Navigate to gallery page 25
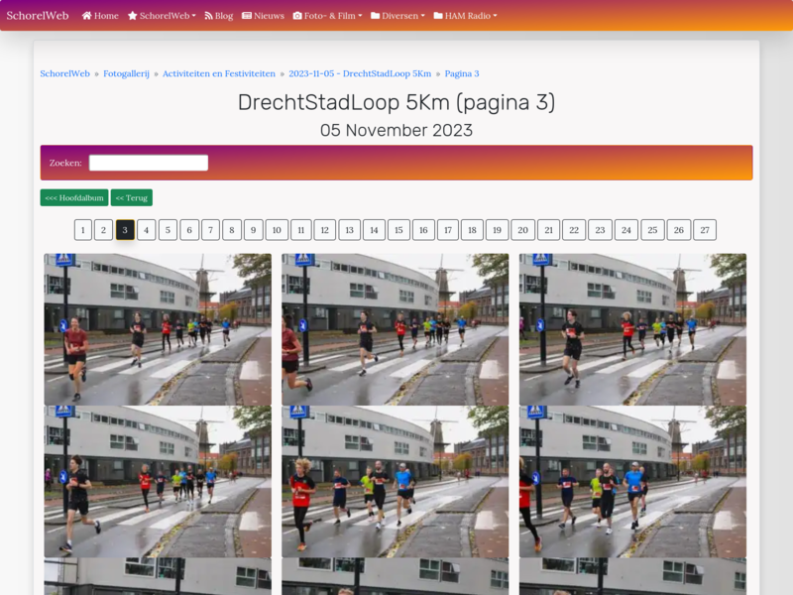This screenshot has height=595, width=793. 652,230
